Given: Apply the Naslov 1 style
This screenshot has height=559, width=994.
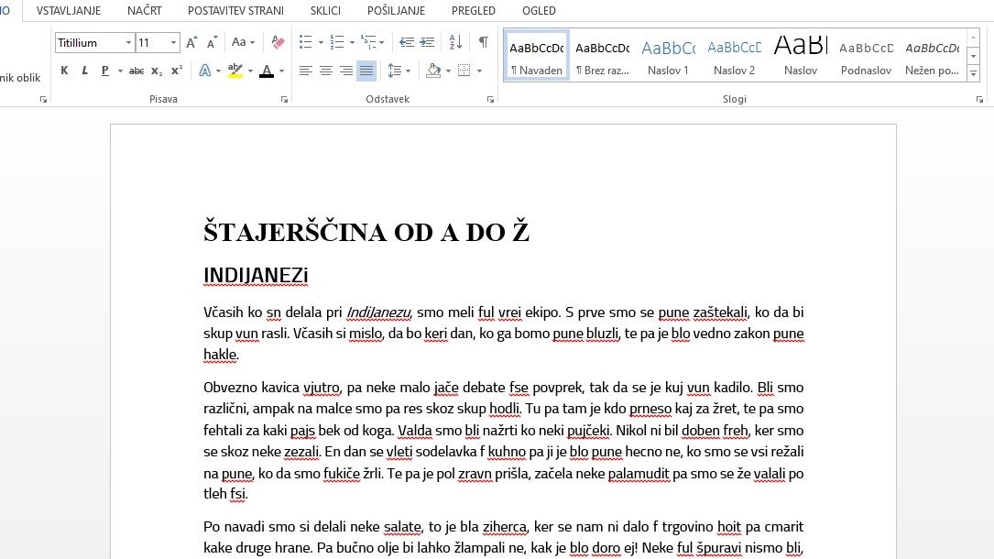Looking at the screenshot, I should 668,56.
